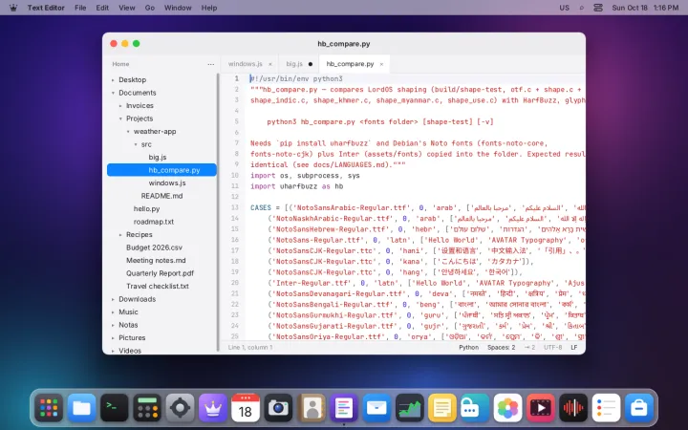Open the Edit menu

[102, 8]
